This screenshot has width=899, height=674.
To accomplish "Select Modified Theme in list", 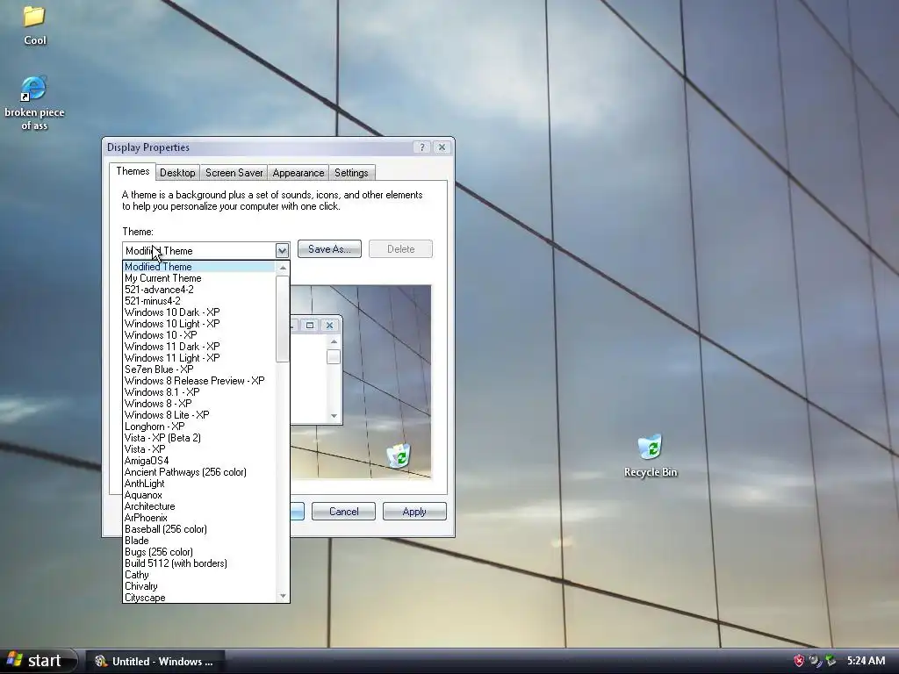I will 199,267.
